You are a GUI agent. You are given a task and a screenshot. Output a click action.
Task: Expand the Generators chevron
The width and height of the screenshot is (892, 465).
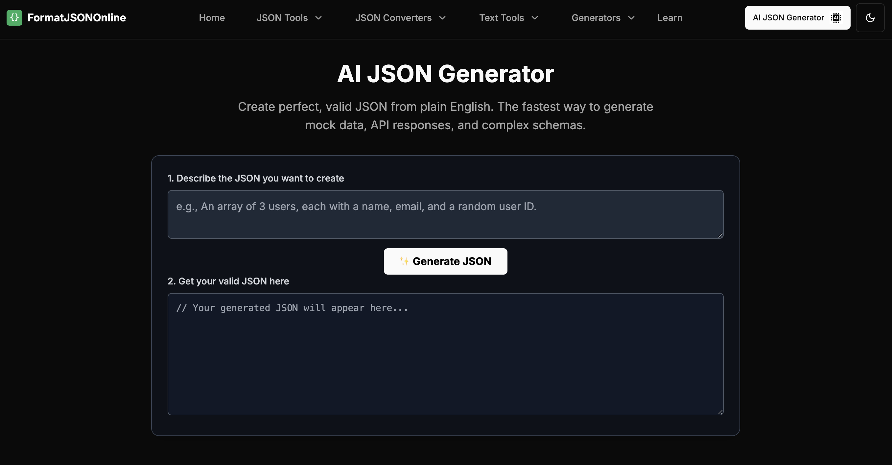click(x=631, y=18)
